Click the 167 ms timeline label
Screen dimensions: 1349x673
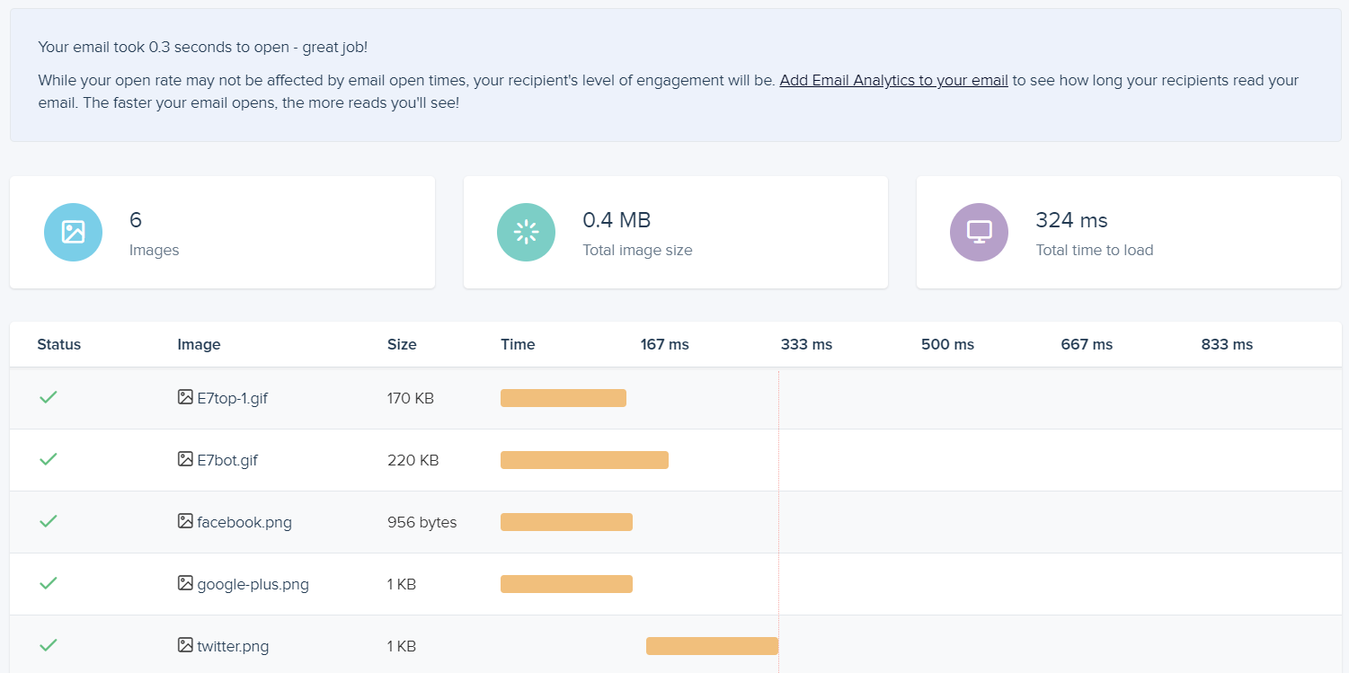pyautogui.click(x=665, y=344)
